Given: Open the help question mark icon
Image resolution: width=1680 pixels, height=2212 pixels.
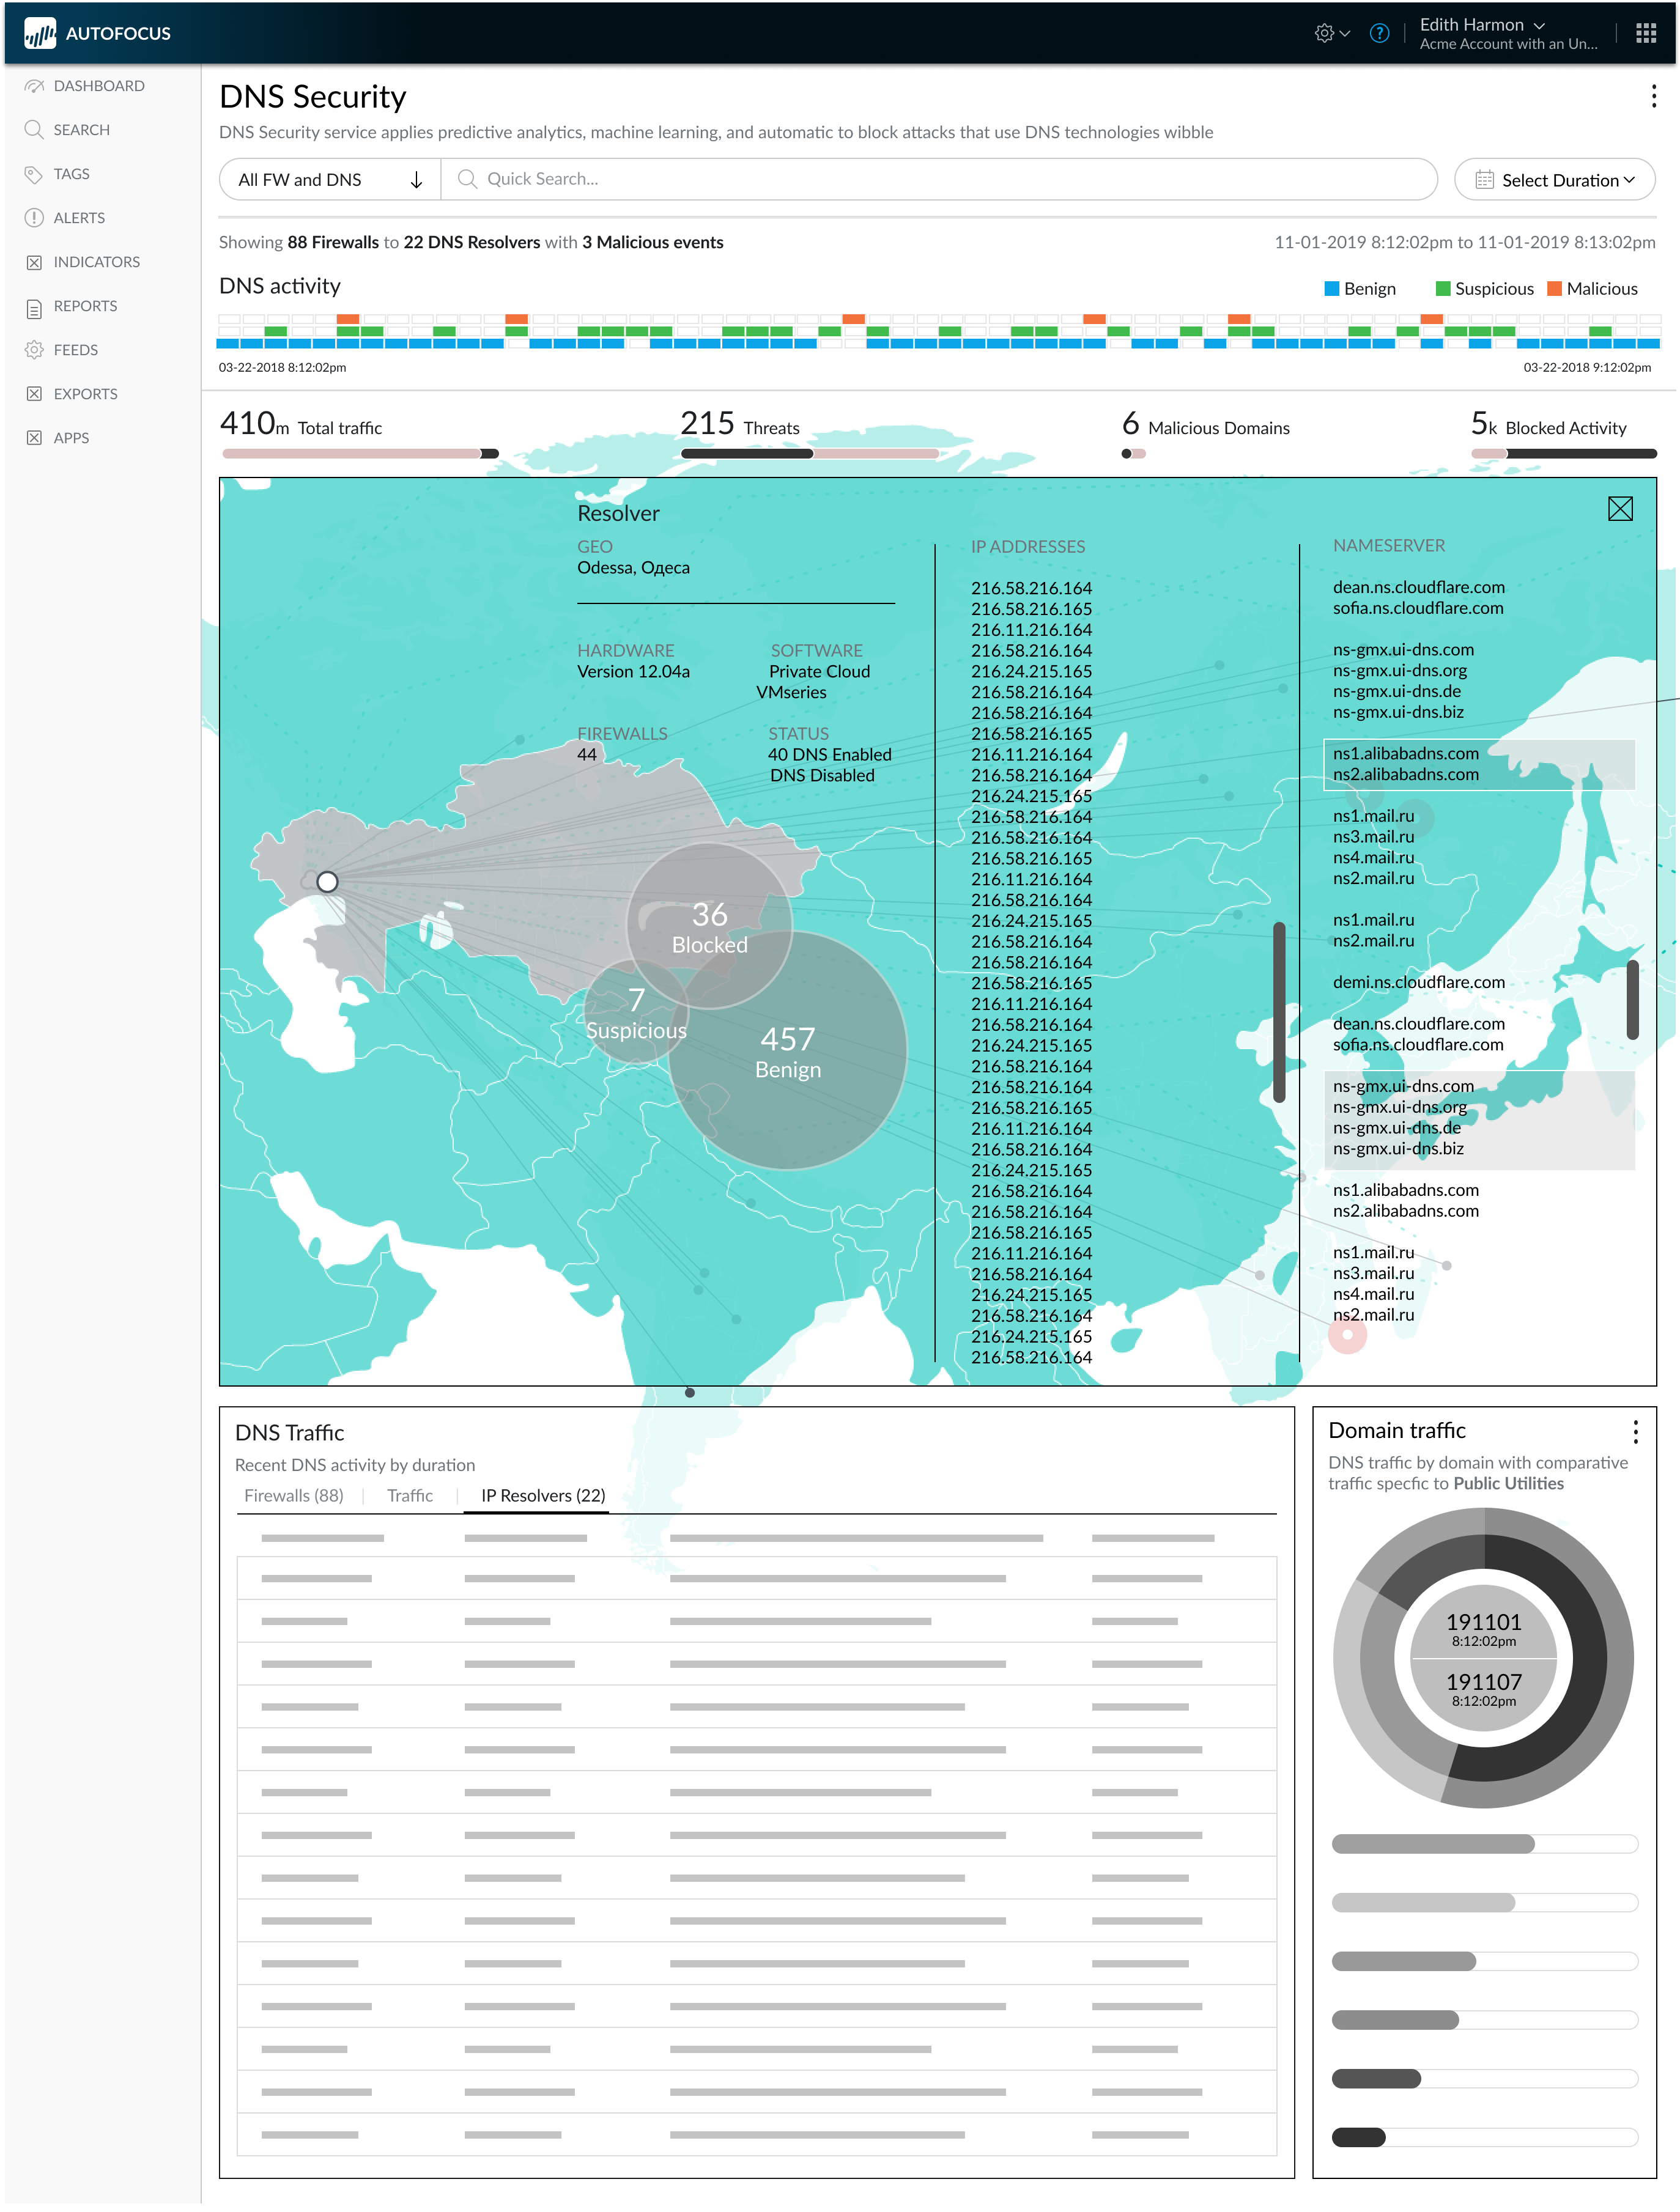Looking at the screenshot, I should tap(1379, 33).
